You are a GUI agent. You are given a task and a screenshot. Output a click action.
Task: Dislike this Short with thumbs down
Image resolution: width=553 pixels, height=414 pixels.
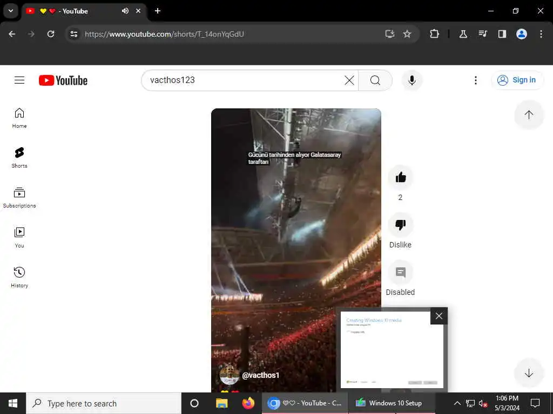(x=400, y=225)
